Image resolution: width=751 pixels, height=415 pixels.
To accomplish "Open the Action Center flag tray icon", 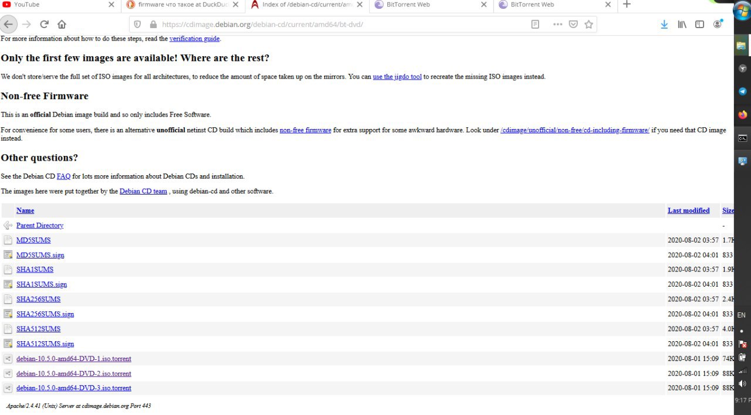I will [x=742, y=344].
